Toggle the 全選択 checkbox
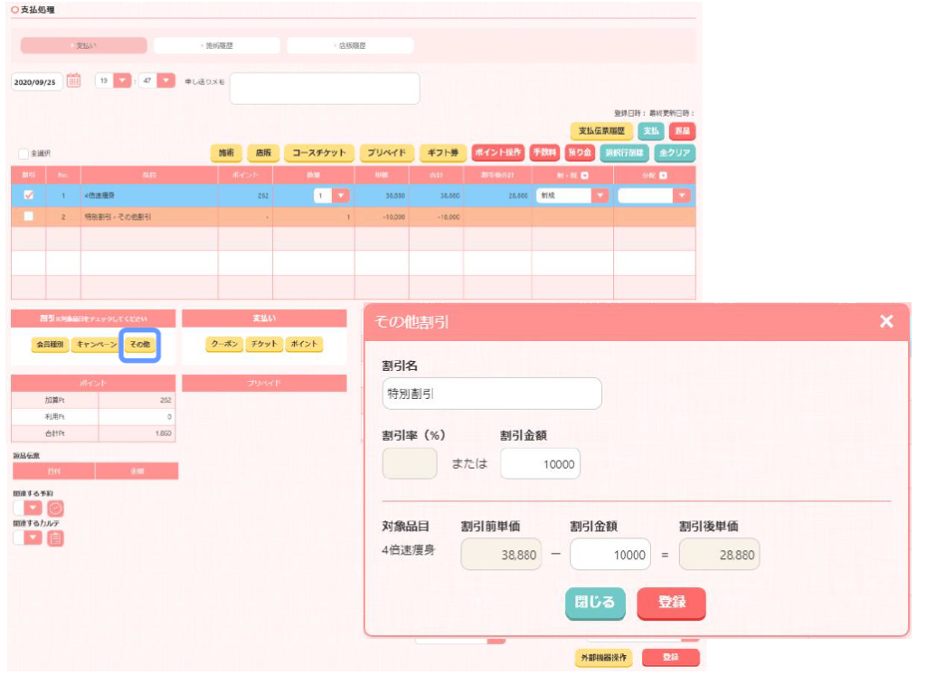926x675 pixels. coord(24,154)
